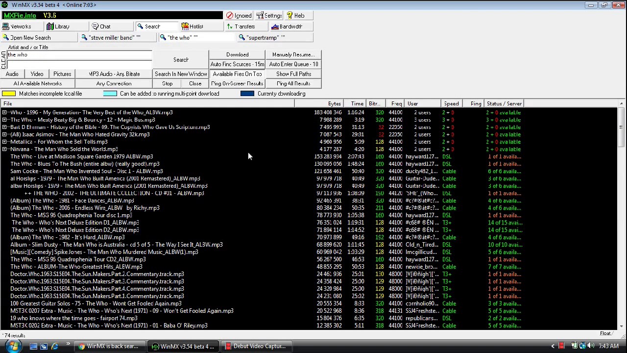Click the Artist and/or Title input field
Screen dimensions: 627x353
79,55
